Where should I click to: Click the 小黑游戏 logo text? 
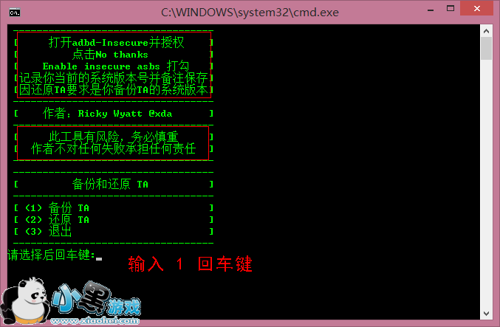coord(96,298)
